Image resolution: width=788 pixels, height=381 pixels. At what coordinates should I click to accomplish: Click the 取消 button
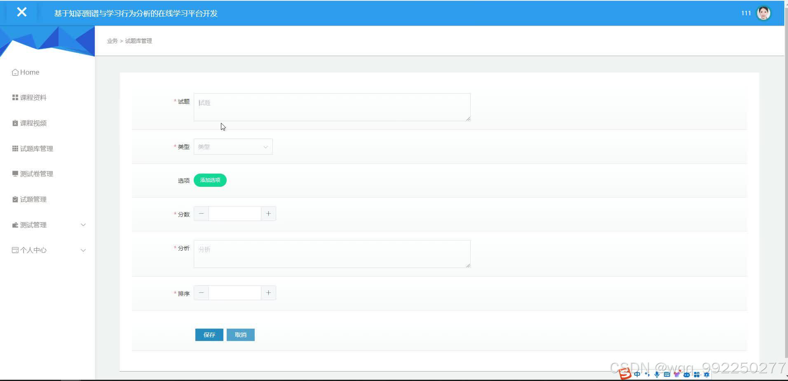tap(241, 335)
